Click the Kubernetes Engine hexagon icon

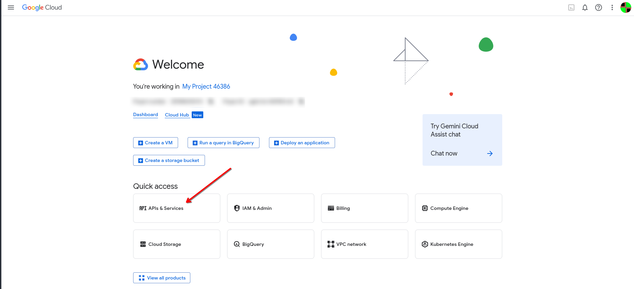(x=425, y=244)
